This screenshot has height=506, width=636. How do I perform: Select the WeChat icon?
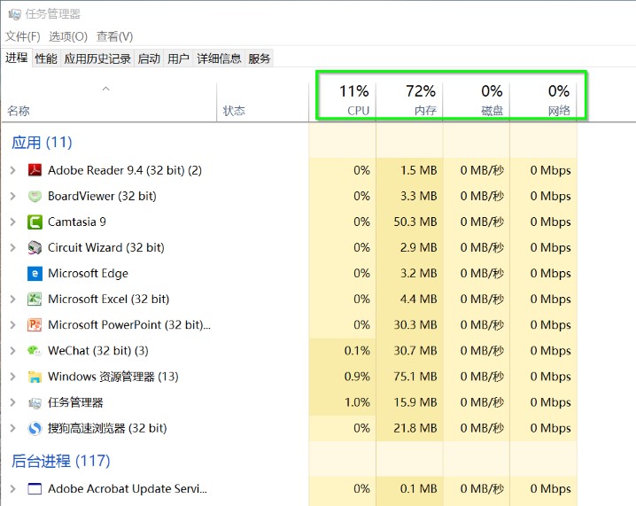[x=35, y=351]
